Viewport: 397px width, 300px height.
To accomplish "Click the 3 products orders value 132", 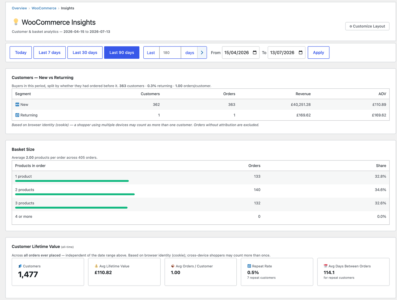I will point(257,203).
